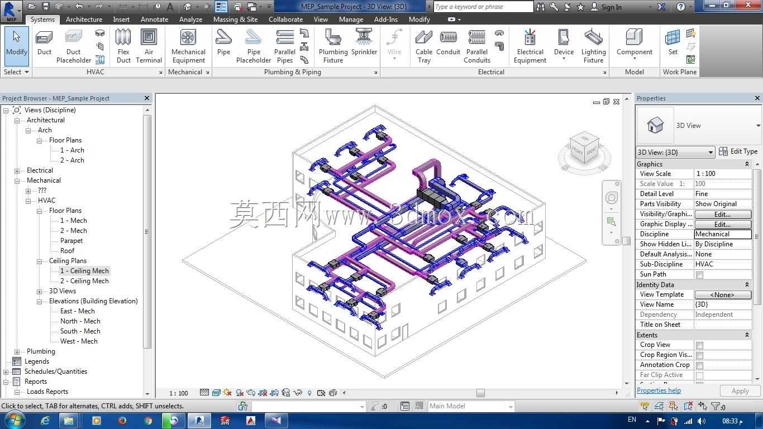The width and height of the screenshot is (763, 429).
Task: Select the Parallel Pipes tool
Action: [x=285, y=46]
